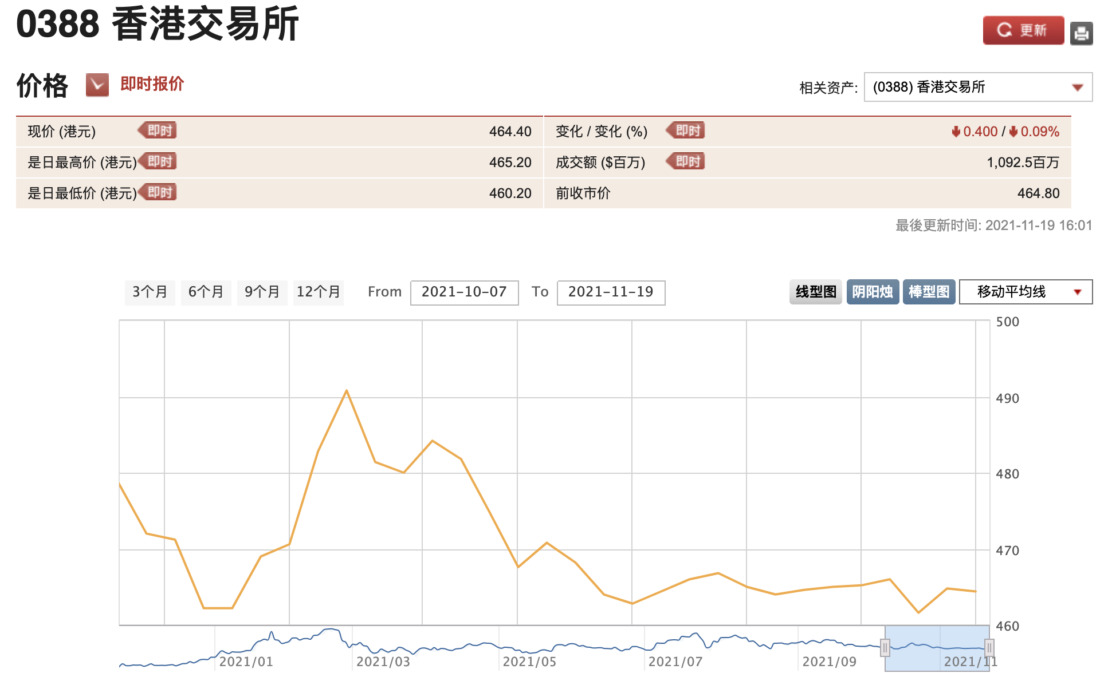Open the 相关资产 dropdown
The width and height of the screenshot is (1108, 673).
coord(977,87)
